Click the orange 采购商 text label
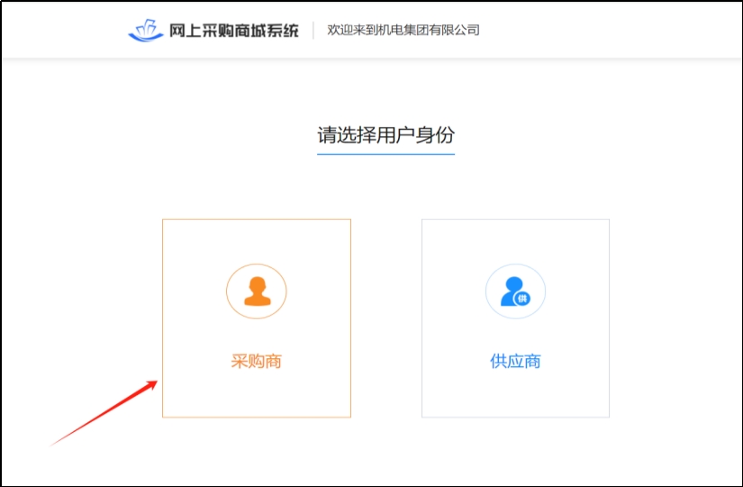 [x=257, y=362]
